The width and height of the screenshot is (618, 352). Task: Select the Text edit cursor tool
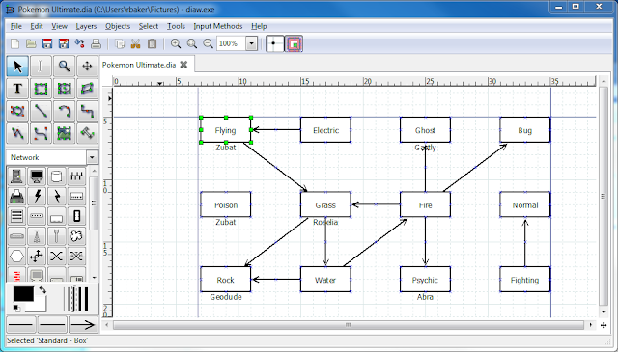41,67
